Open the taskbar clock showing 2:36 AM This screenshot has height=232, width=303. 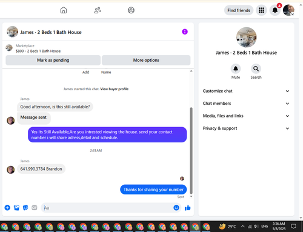(279, 227)
